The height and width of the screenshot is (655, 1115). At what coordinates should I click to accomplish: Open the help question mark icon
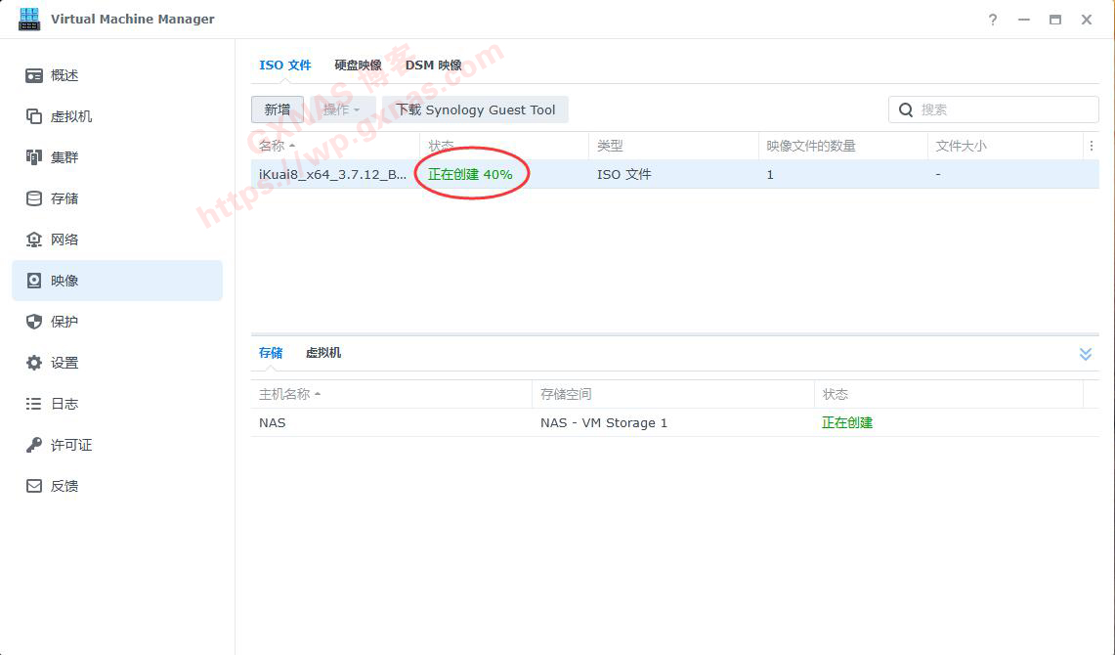tap(993, 20)
